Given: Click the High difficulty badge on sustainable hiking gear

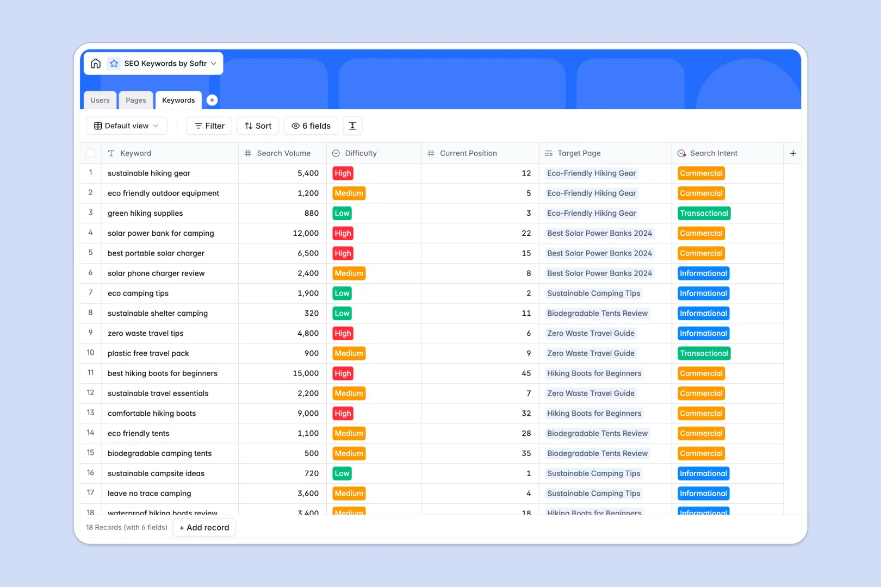Looking at the screenshot, I should pos(343,173).
